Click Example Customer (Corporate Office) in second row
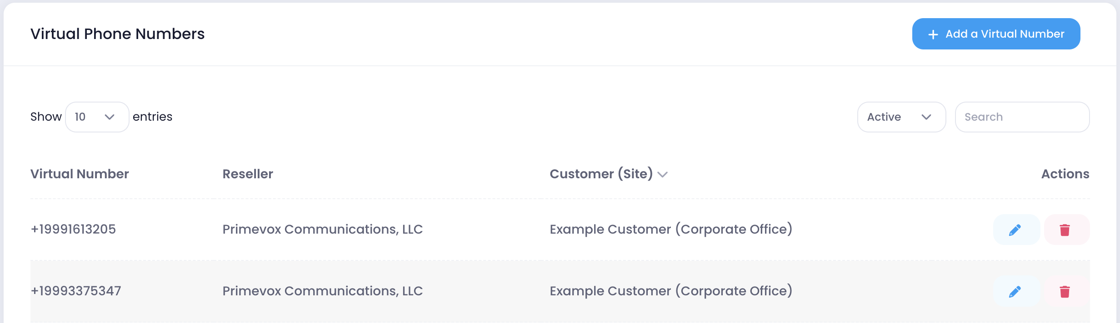This screenshot has height=323, width=1120. (671, 291)
